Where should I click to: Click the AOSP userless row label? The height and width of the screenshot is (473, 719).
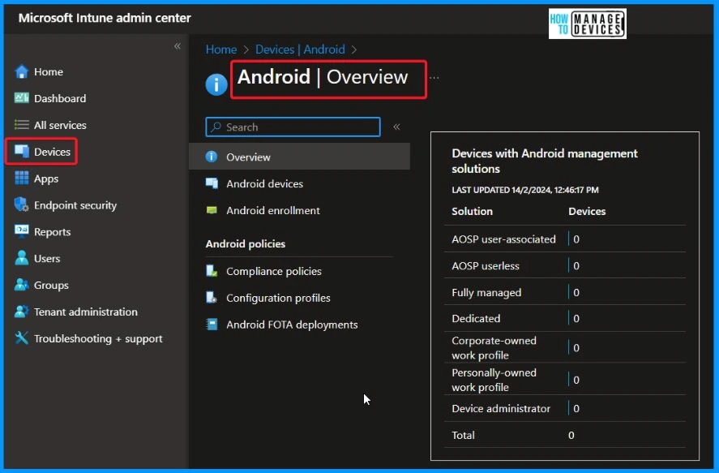pos(485,265)
